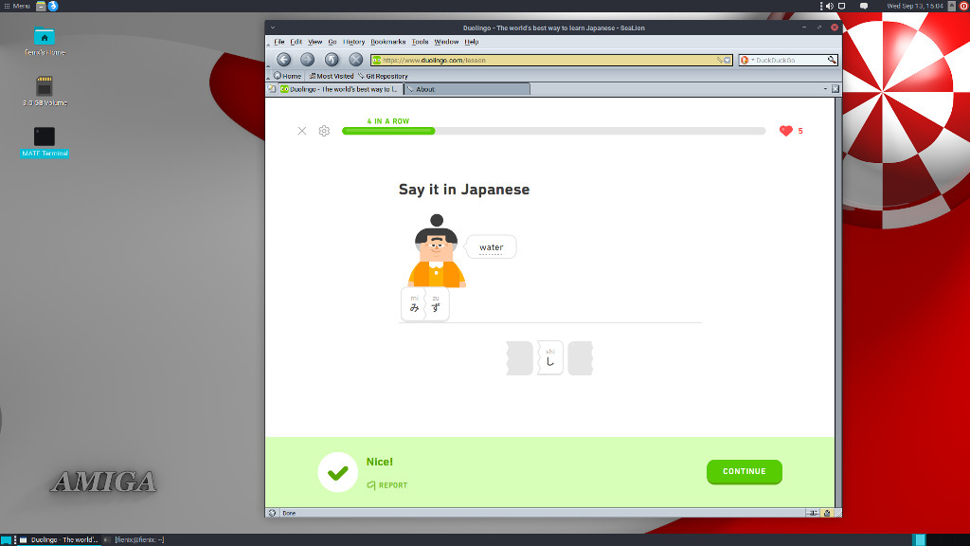The width and height of the screenshot is (970, 546).
Task: Click the status bar activity icon beside Done
Action: pyautogui.click(x=272, y=513)
